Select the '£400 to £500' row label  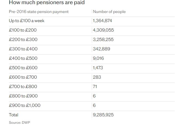[23, 58]
